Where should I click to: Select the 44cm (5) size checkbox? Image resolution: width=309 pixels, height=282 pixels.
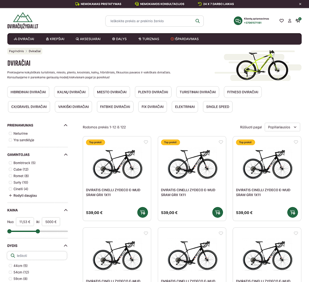(x=10, y=266)
